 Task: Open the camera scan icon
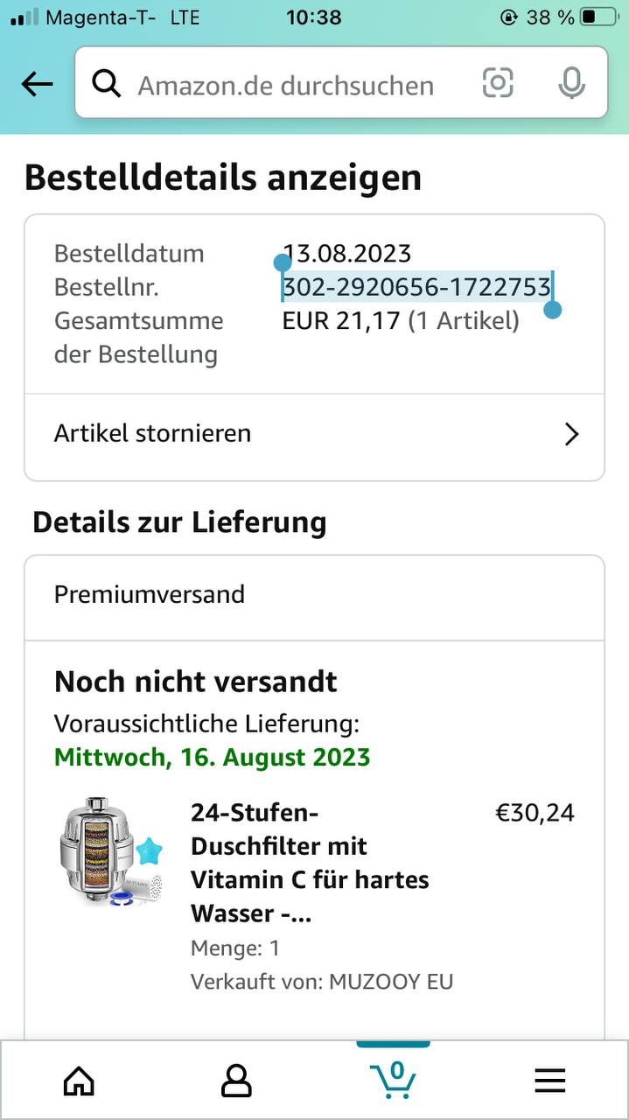coord(497,83)
